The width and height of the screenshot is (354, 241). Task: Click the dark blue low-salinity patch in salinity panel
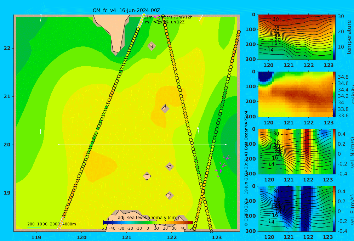[266, 77]
